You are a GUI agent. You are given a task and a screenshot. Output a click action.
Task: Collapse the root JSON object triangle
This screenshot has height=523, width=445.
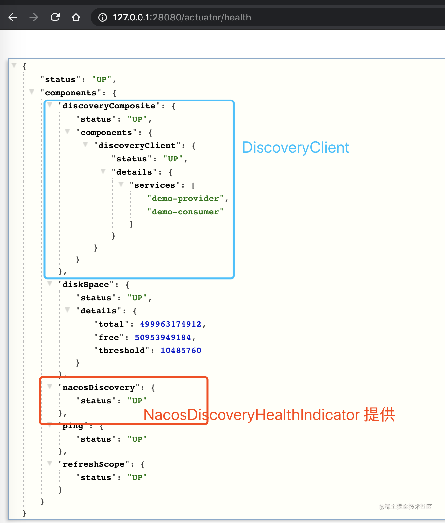14,65
